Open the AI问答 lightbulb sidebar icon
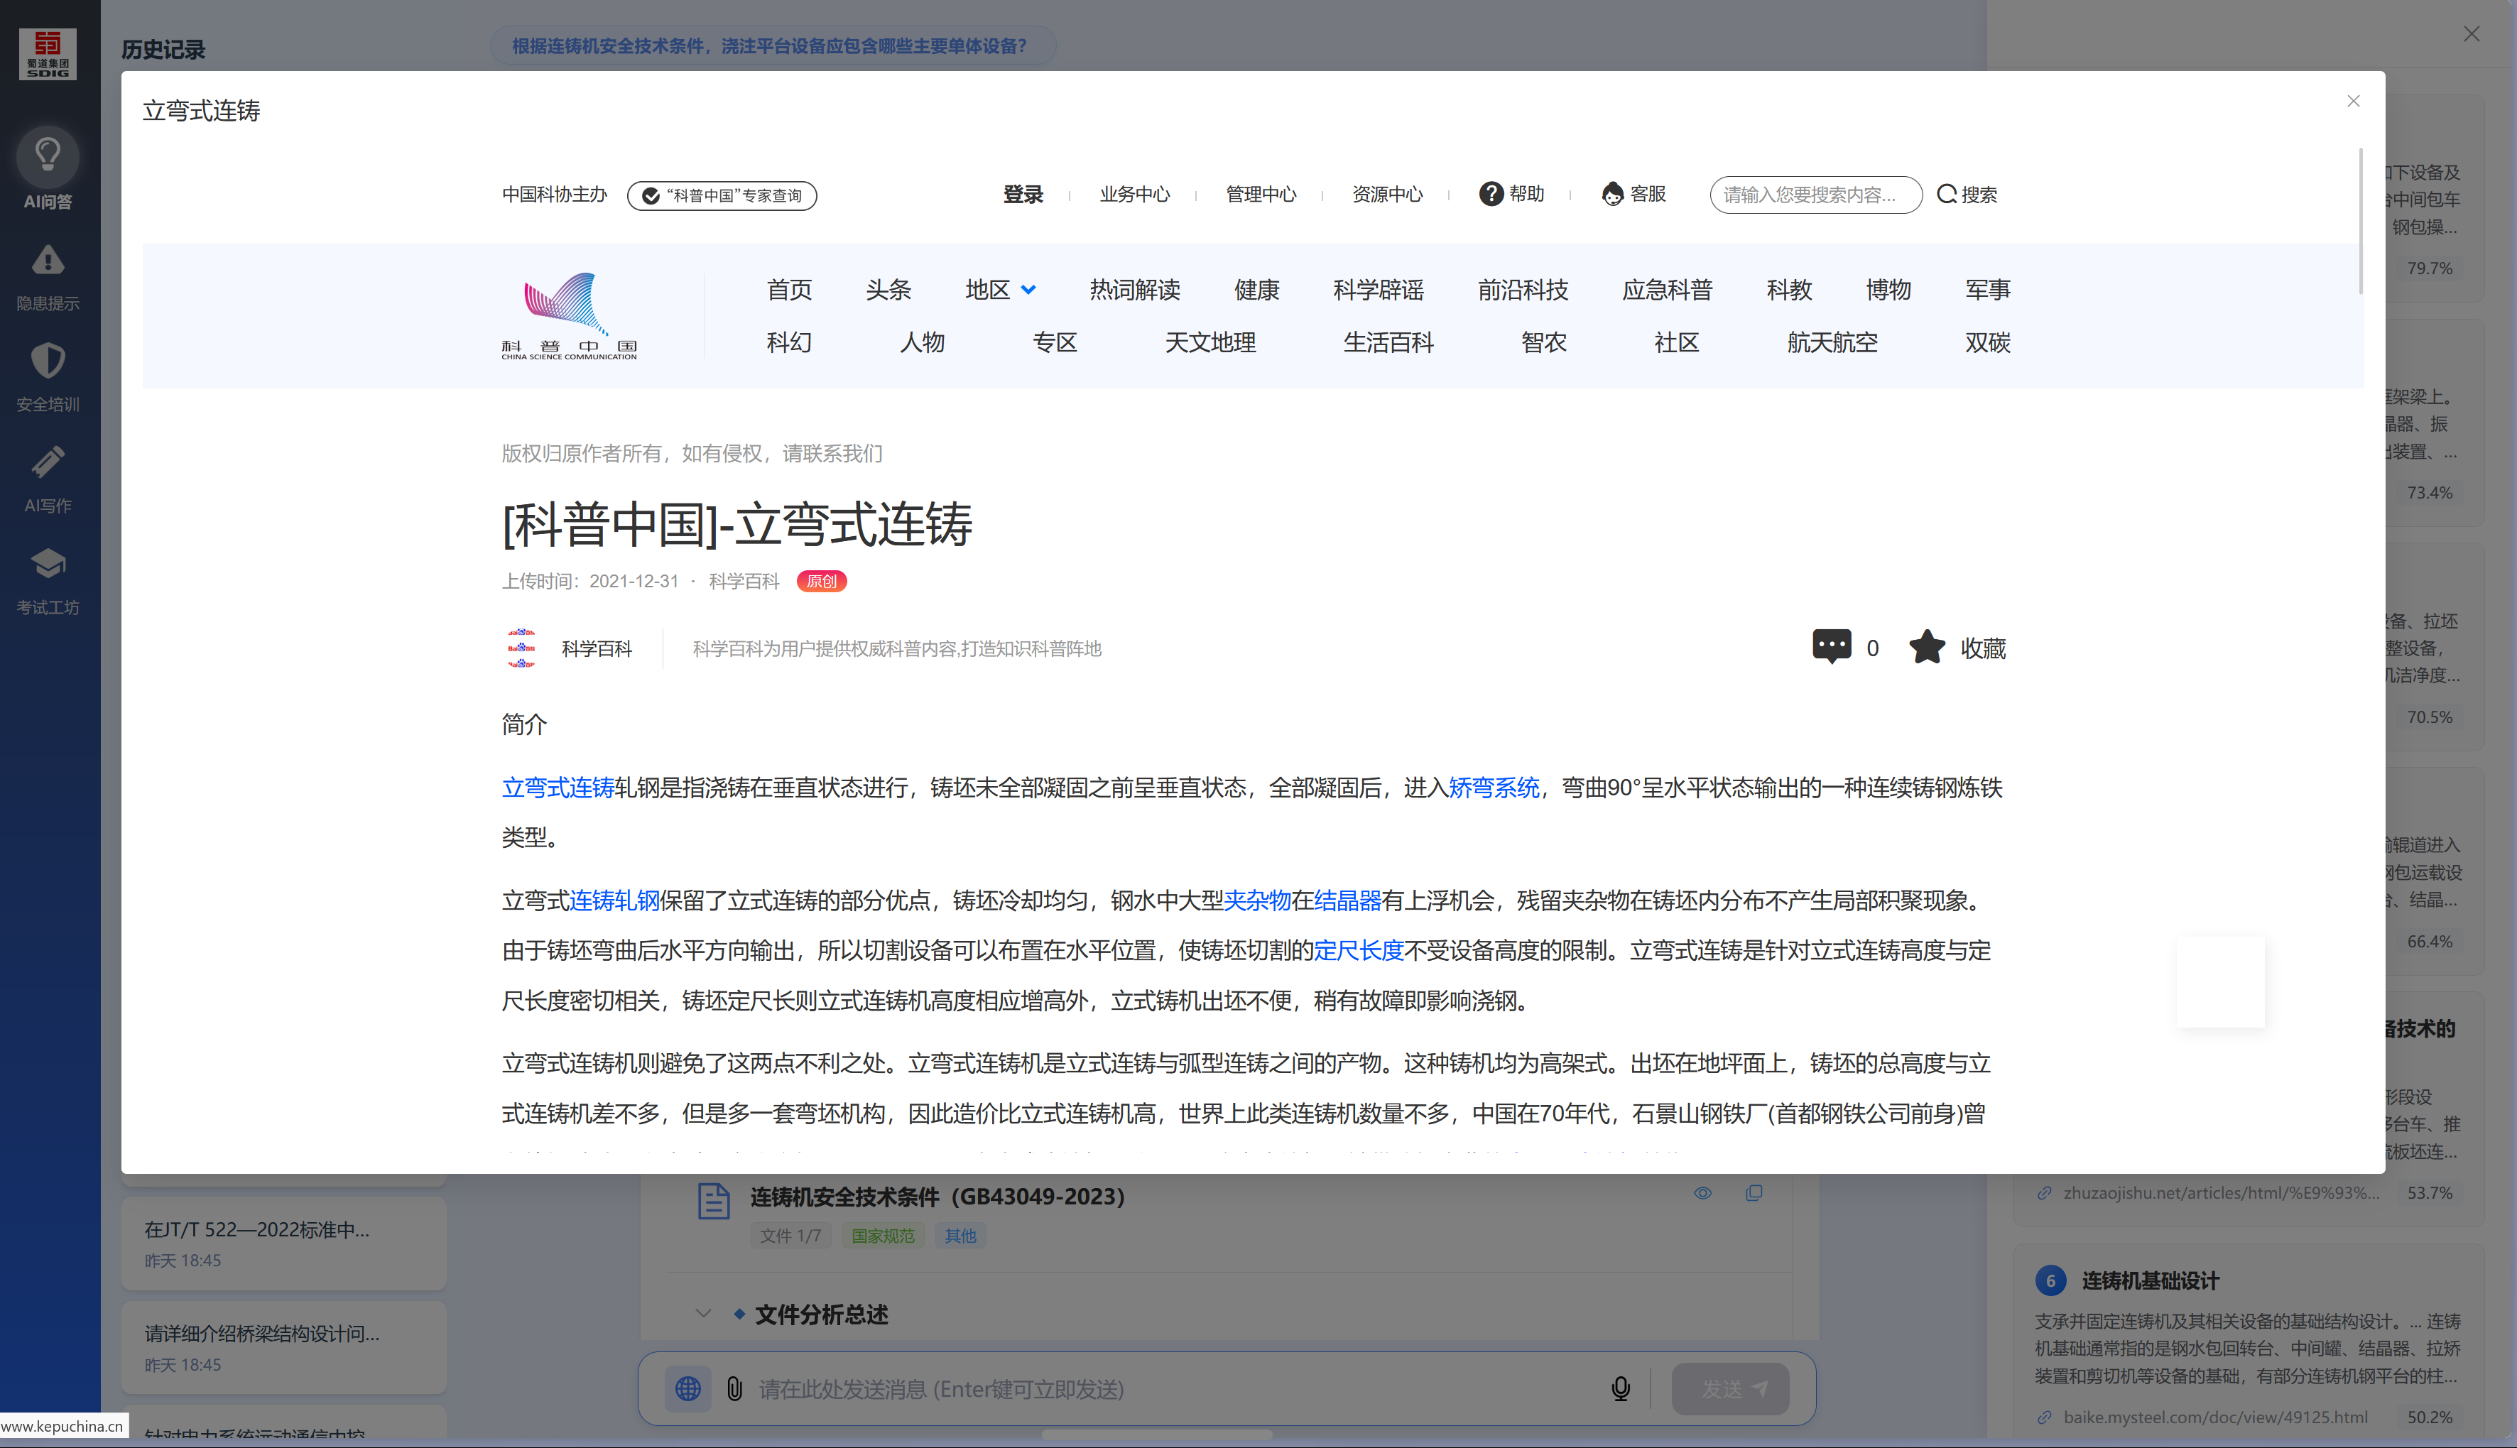The image size is (2517, 1448). pos(48,156)
